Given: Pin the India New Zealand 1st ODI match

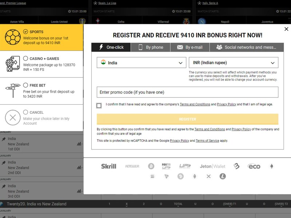Looking at the screenshot, I should pos(4,139).
